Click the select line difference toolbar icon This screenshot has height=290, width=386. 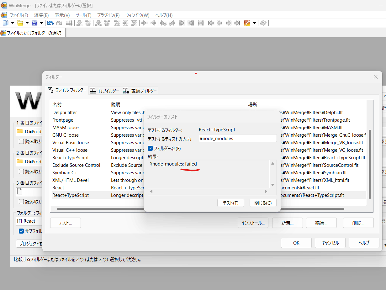(69, 23)
